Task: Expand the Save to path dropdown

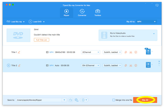Action: [x=64, y=100]
